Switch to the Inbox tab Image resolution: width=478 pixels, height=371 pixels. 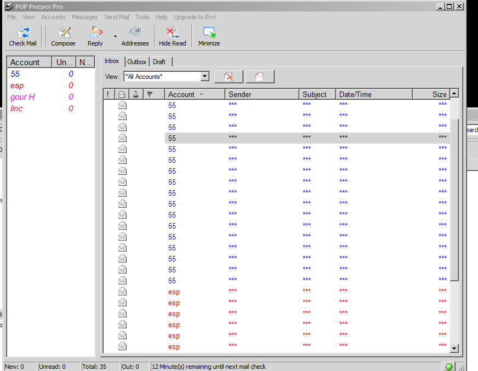point(112,61)
